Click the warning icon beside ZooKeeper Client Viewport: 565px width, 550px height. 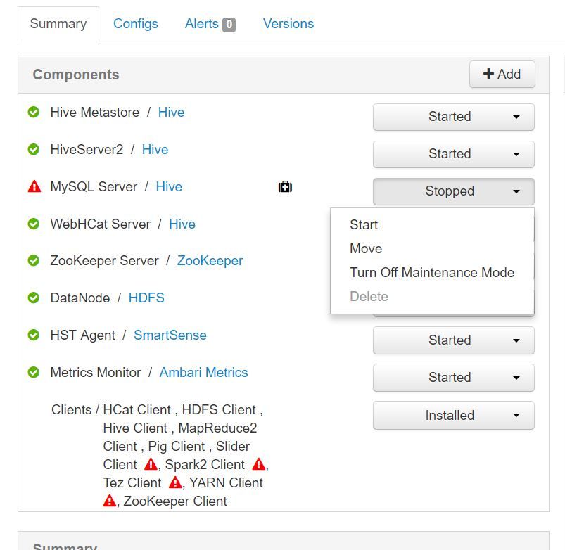click(x=108, y=501)
